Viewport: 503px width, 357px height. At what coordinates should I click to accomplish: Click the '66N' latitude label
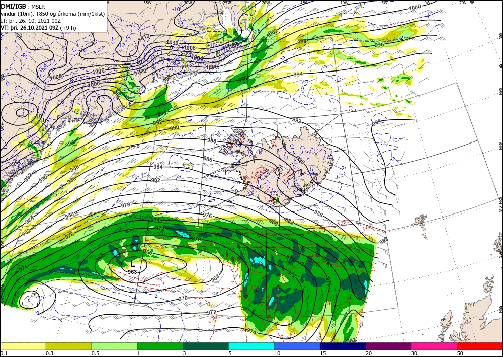pos(500,91)
